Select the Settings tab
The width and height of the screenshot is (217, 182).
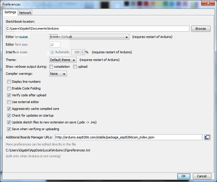point(10,12)
